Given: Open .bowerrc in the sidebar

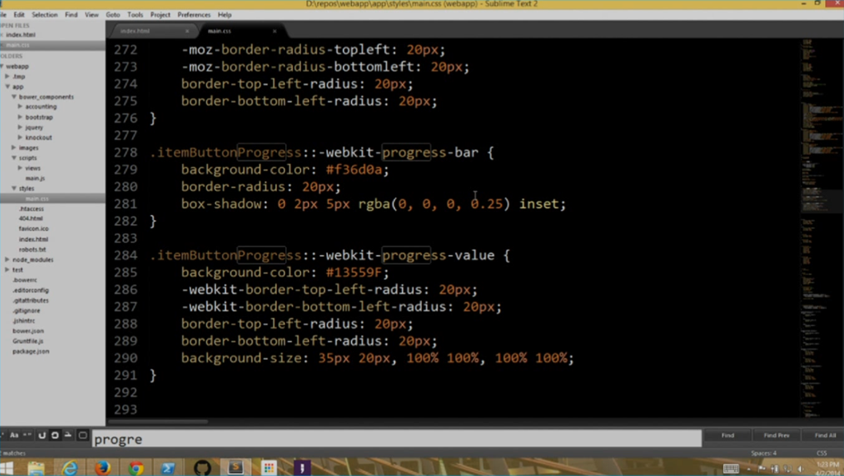Looking at the screenshot, I should point(25,280).
